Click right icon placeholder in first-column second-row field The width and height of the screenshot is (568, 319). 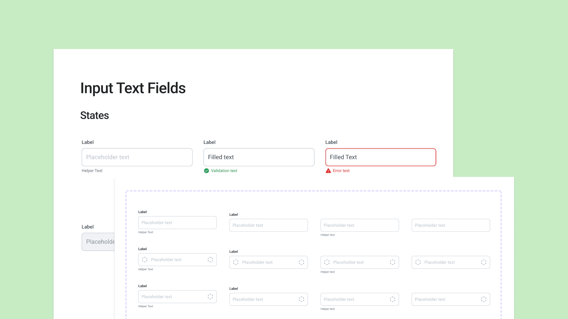210,260
